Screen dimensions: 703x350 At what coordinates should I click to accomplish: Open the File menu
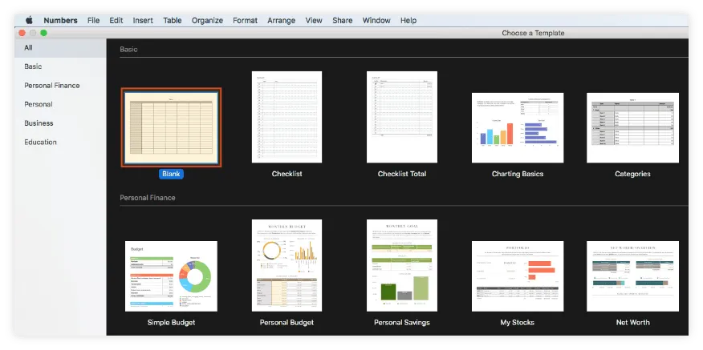[x=94, y=20]
